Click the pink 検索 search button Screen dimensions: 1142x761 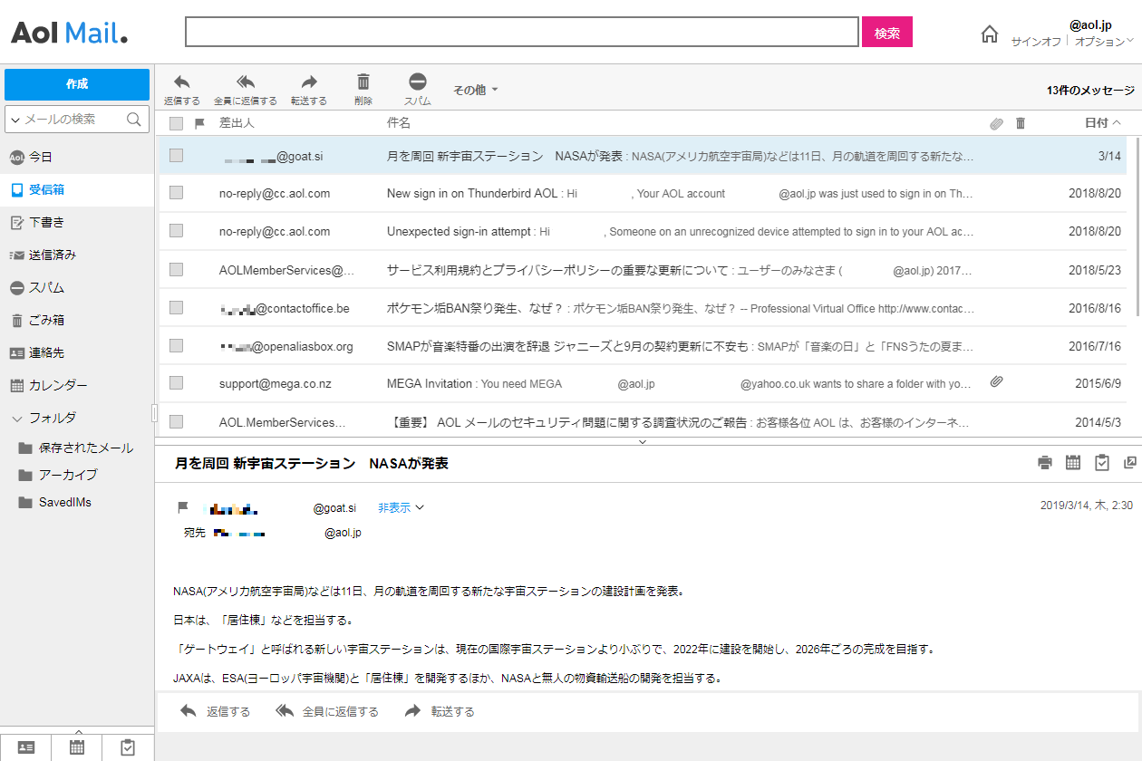(x=887, y=32)
